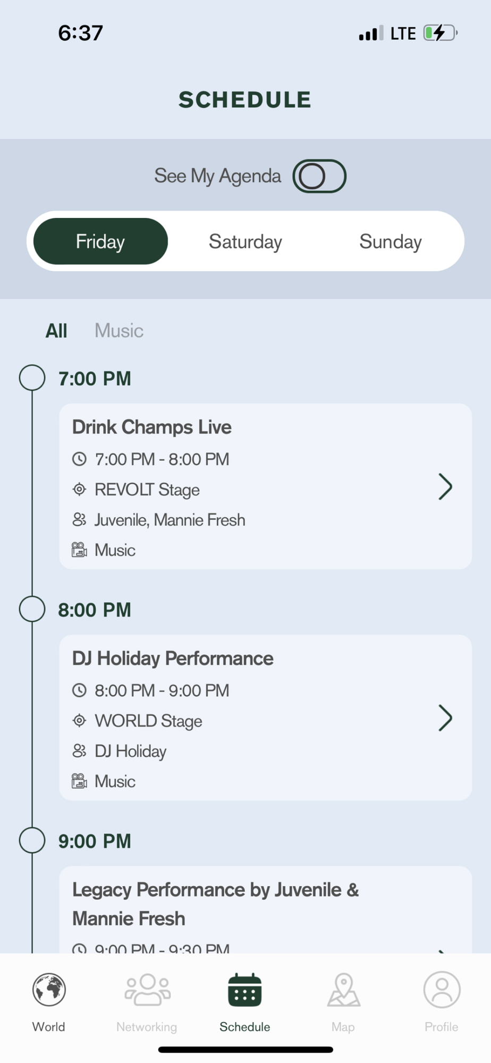Open the Map pin icon

pyautogui.click(x=343, y=990)
